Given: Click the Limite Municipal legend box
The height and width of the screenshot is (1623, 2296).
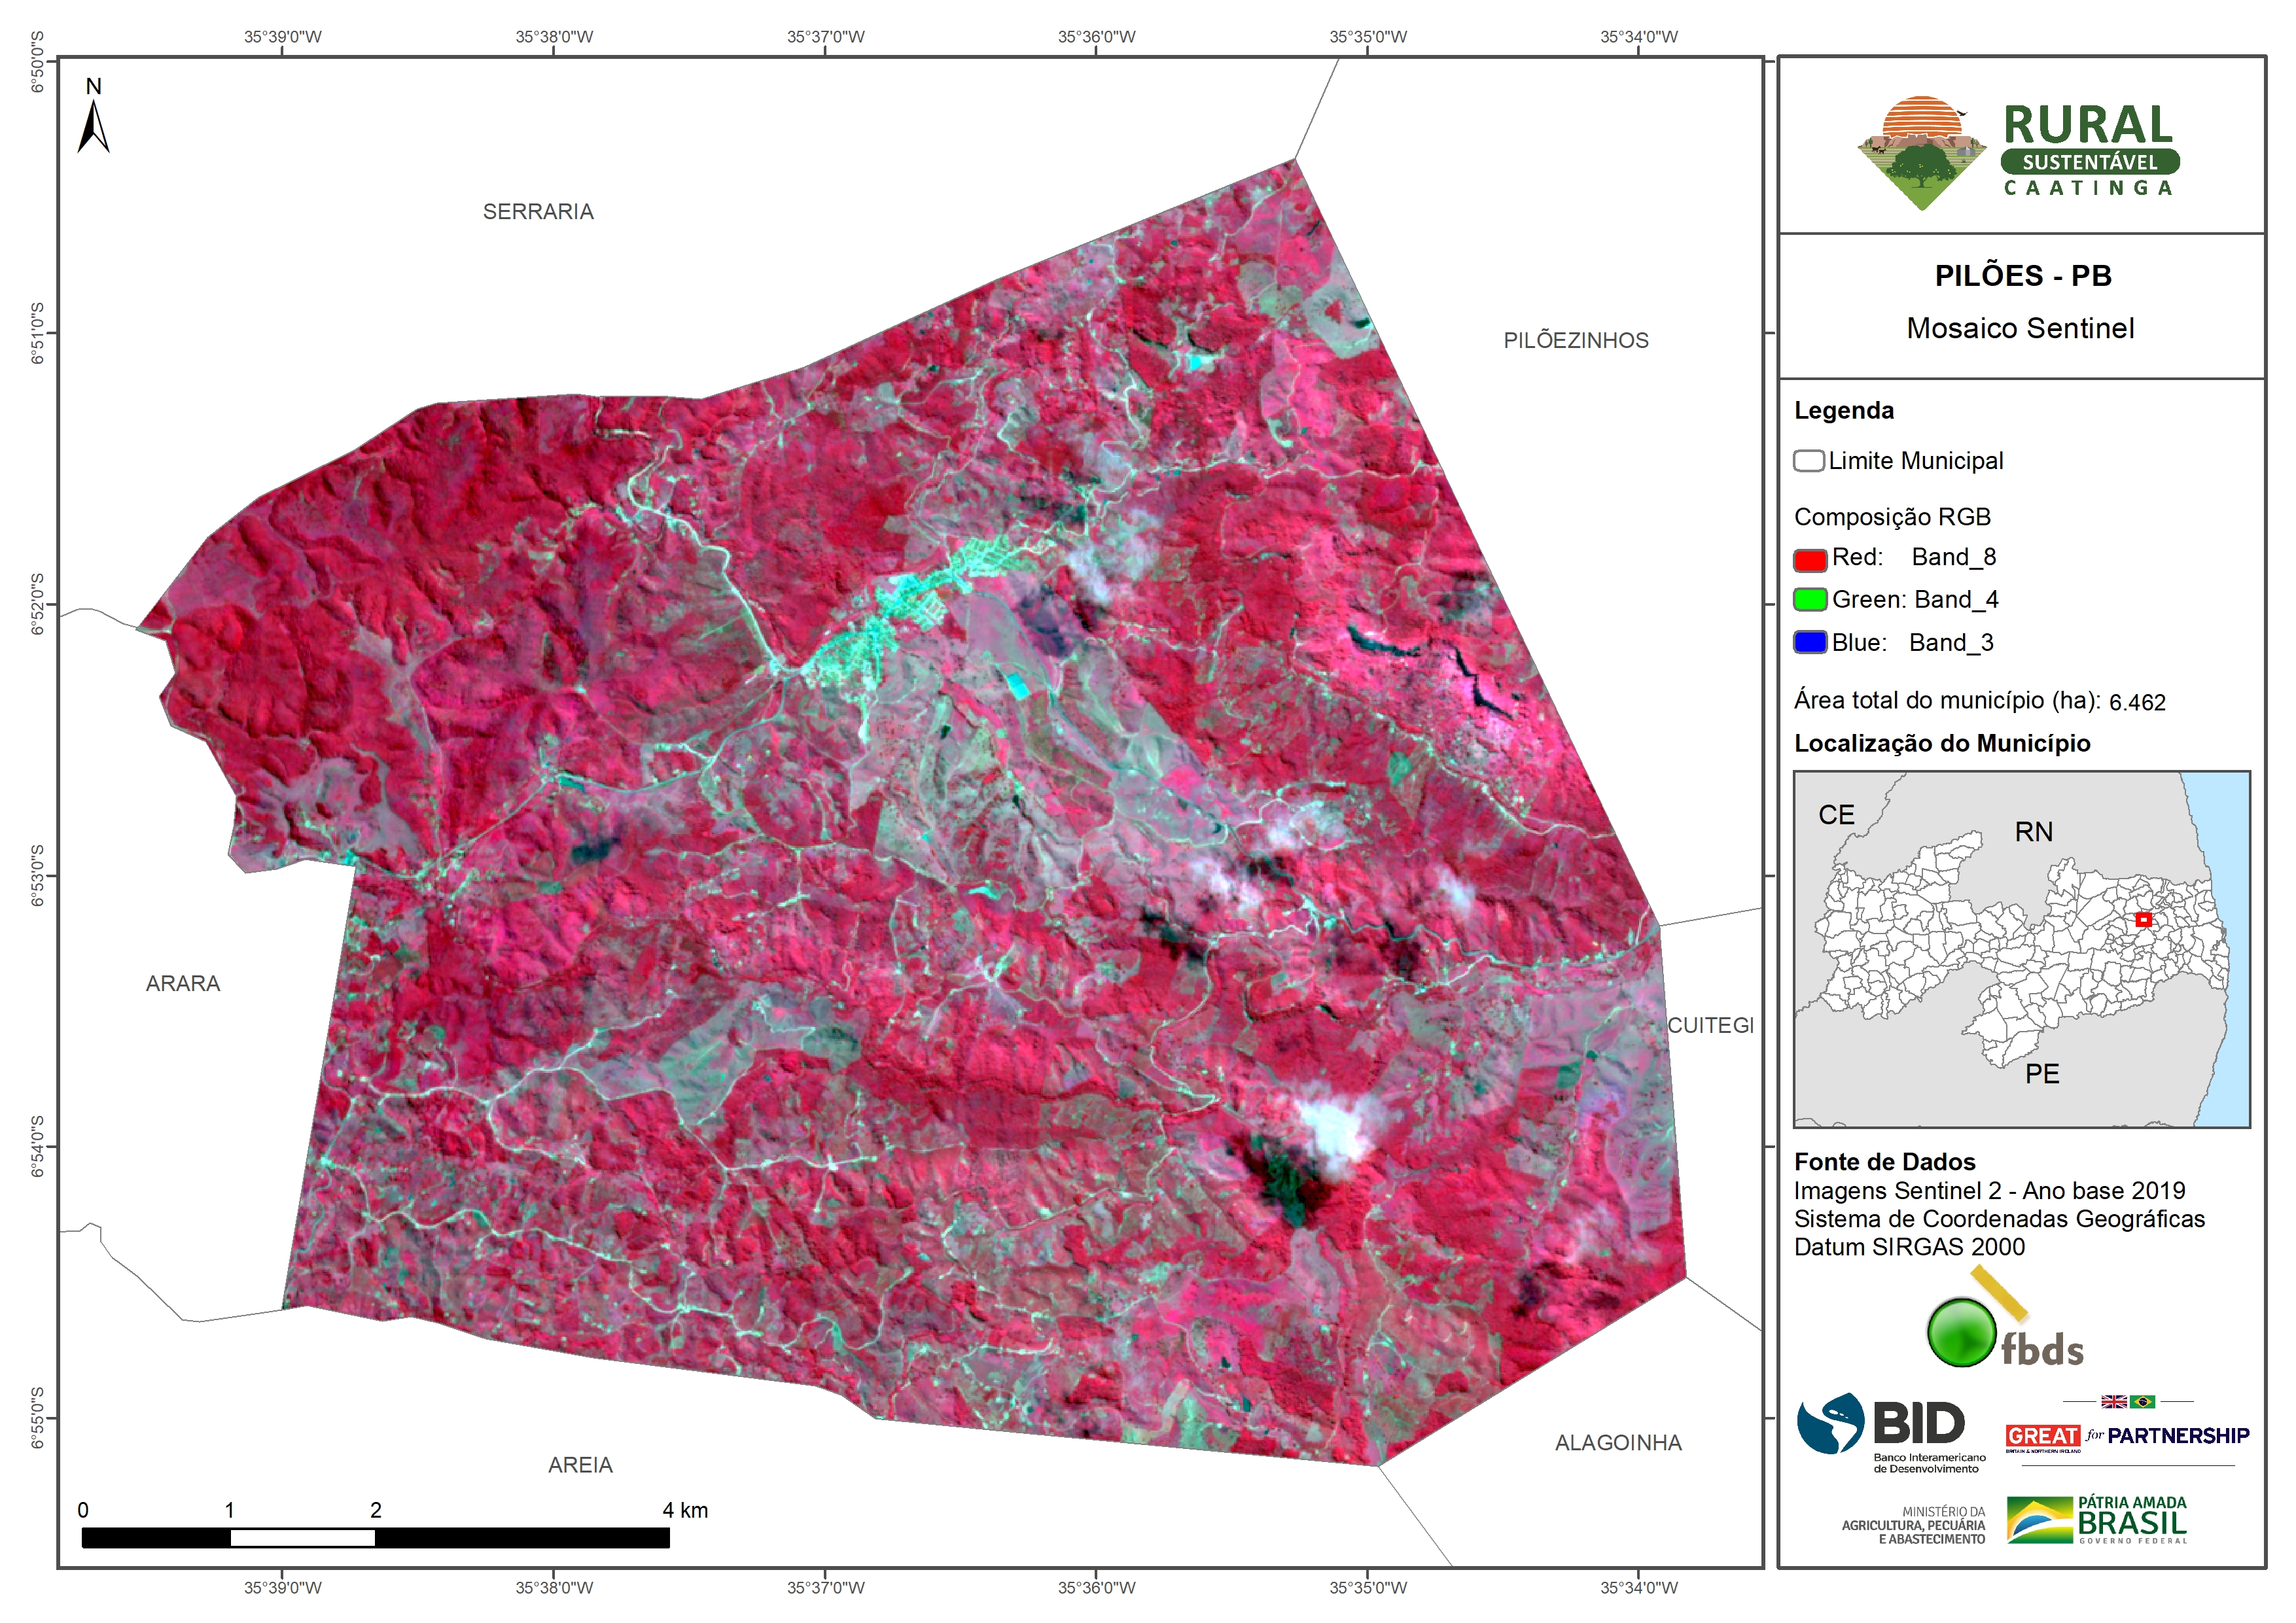Looking at the screenshot, I should [x=1808, y=461].
